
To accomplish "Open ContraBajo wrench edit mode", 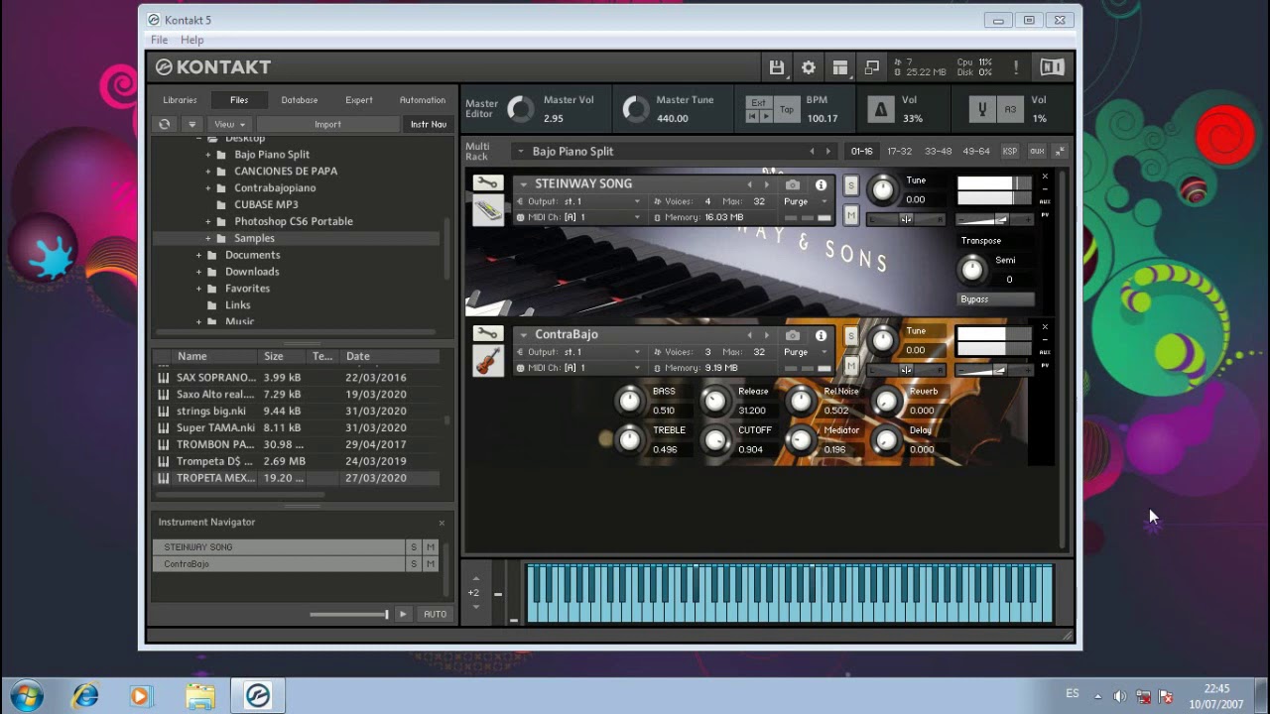I will [486, 333].
